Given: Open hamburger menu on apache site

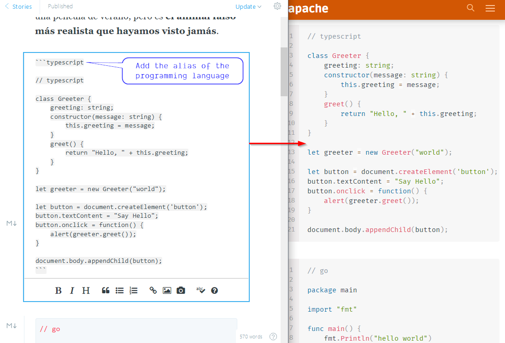Looking at the screenshot, I should 490,8.
